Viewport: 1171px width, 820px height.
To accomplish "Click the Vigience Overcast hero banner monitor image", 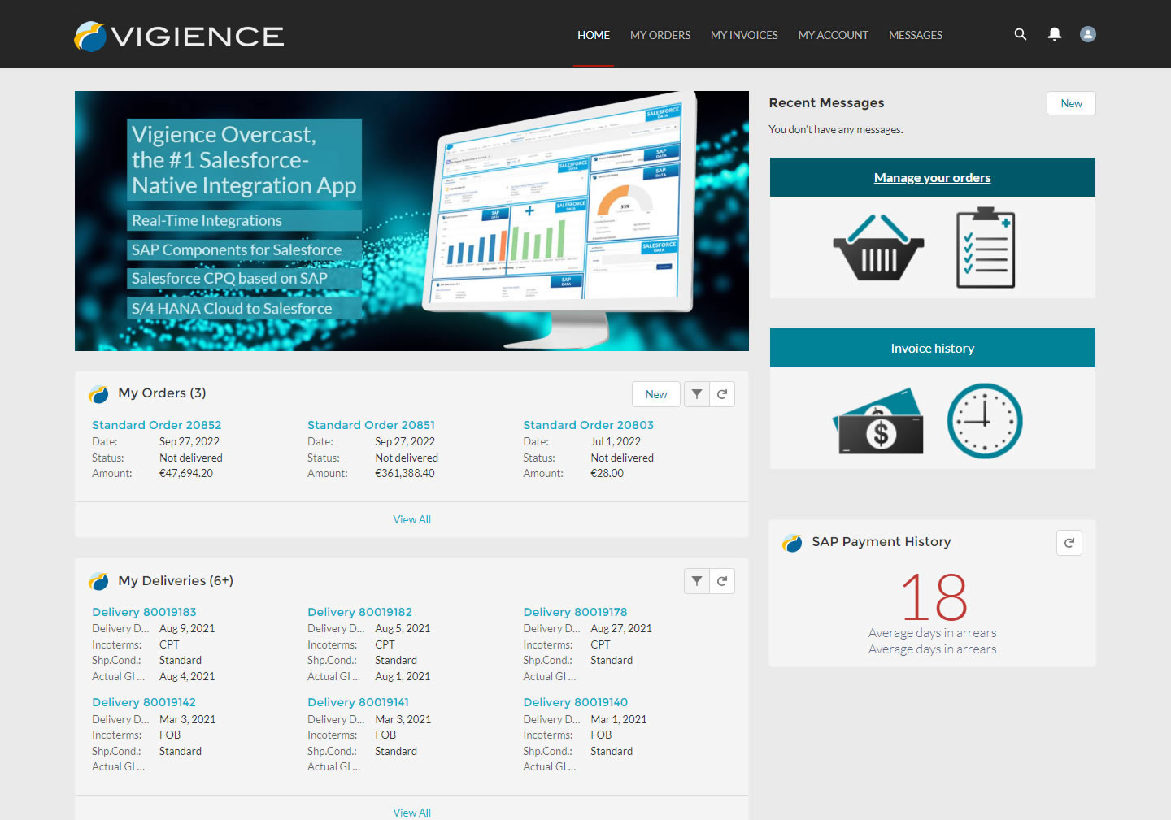I will (x=561, y=219).
